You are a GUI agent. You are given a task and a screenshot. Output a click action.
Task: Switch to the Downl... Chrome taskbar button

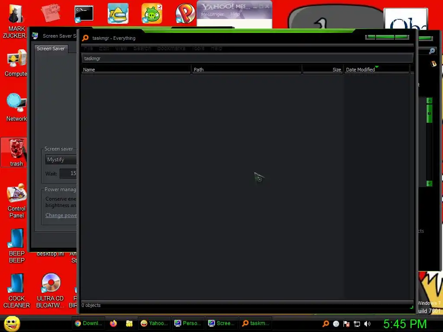click(x=89, y=323)
